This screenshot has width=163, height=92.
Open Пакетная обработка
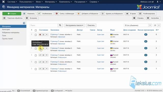coord(13,18)
